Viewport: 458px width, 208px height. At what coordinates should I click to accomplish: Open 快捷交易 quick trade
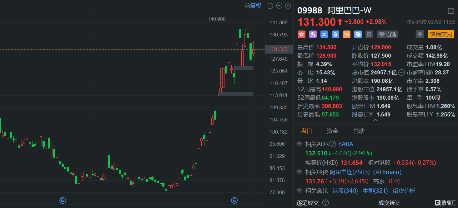pyautogui.click(x=441, y=34)
